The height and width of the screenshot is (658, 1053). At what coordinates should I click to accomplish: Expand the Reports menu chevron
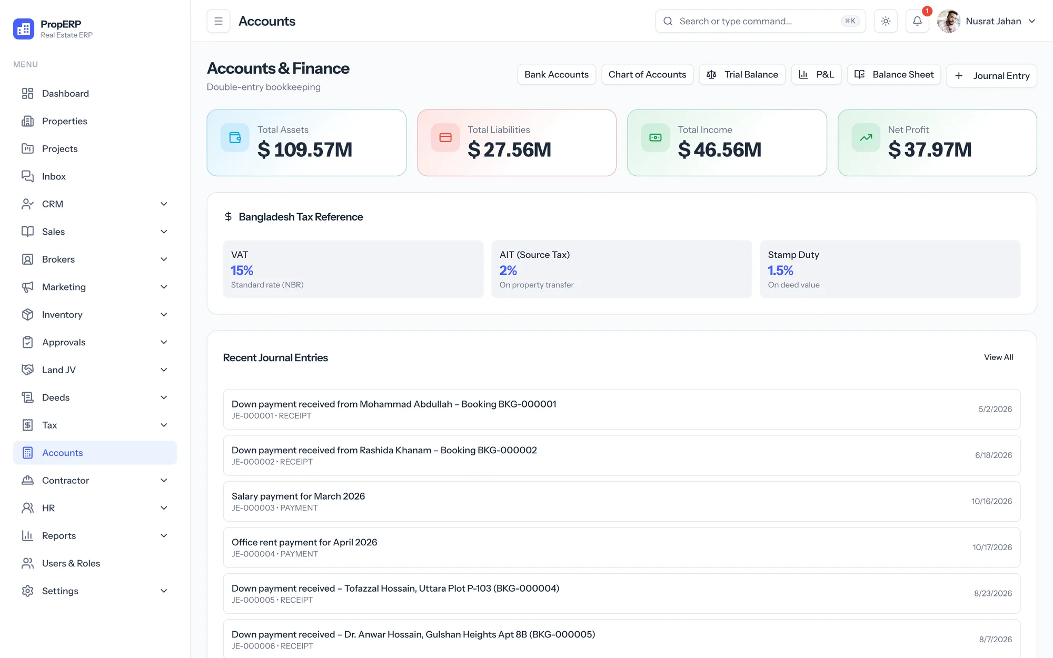tap(164, 536)
